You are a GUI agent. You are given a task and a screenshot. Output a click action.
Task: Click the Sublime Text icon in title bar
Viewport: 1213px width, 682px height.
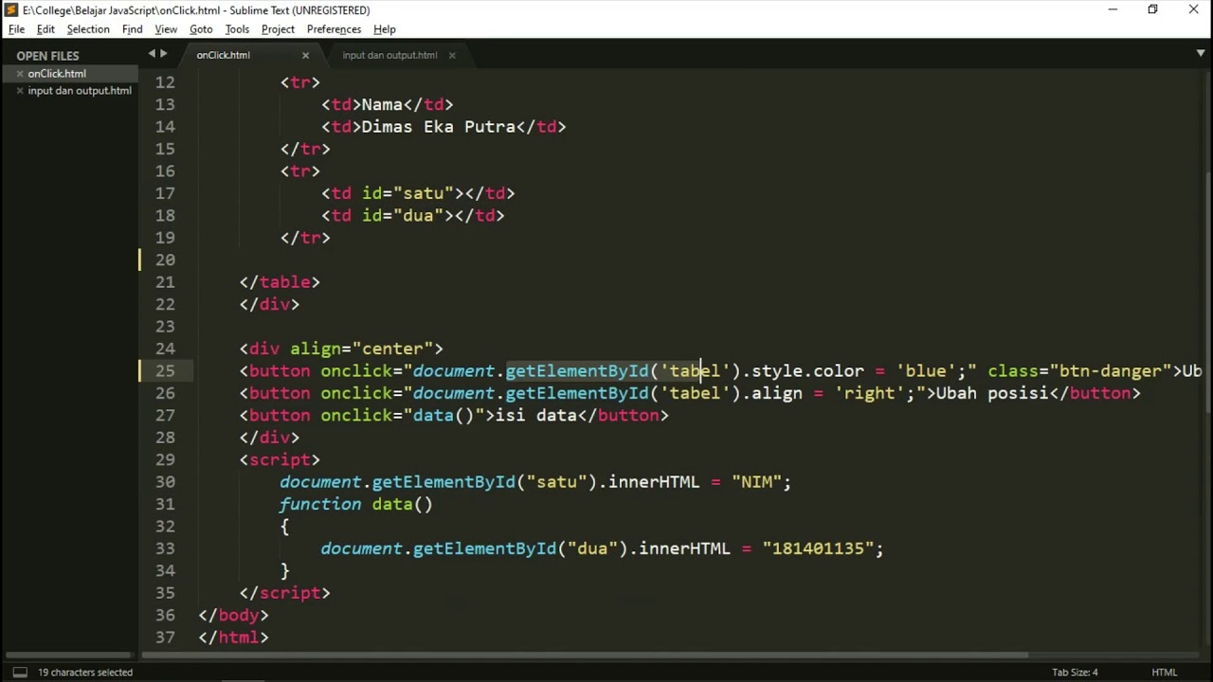pos(11,9)
